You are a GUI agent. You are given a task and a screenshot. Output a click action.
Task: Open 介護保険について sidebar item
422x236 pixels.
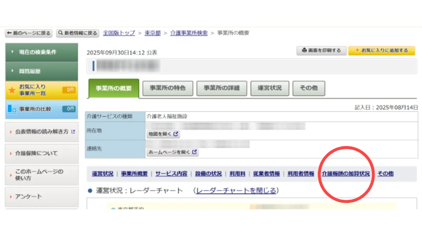[42, 153]
